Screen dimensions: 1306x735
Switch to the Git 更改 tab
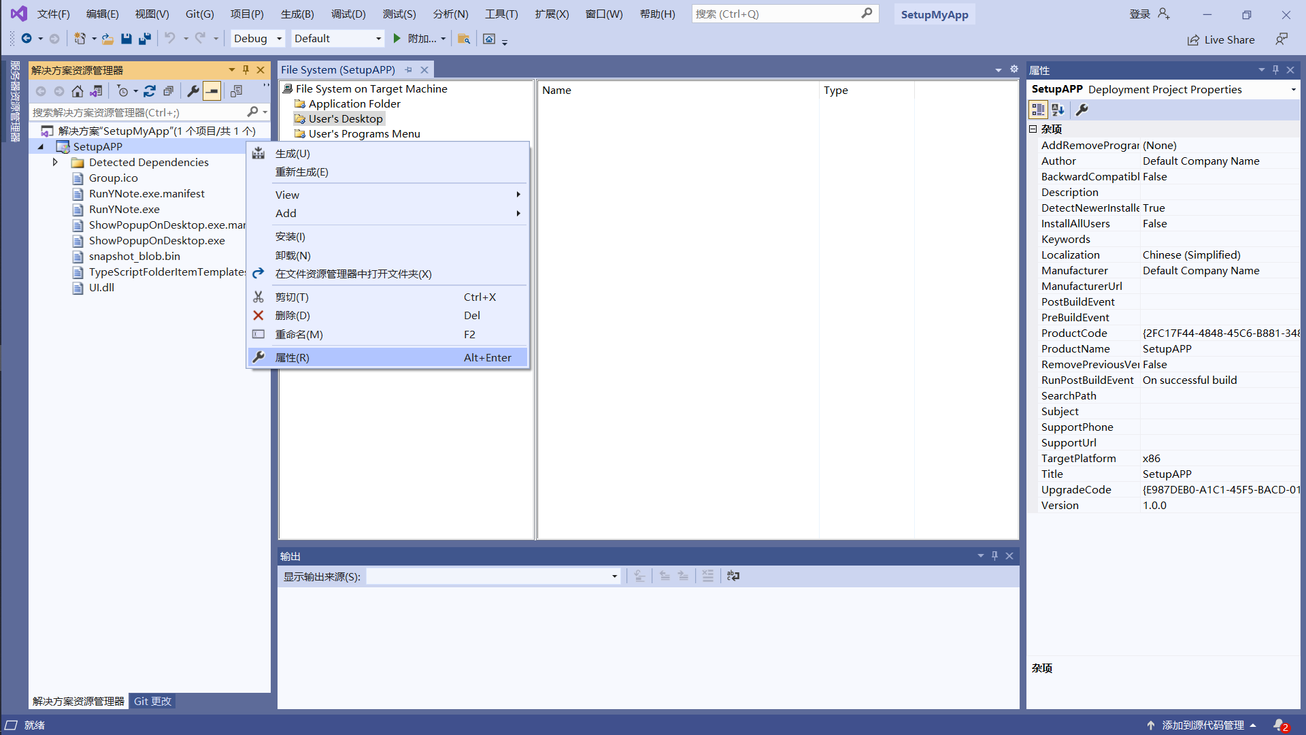[152, 702]
